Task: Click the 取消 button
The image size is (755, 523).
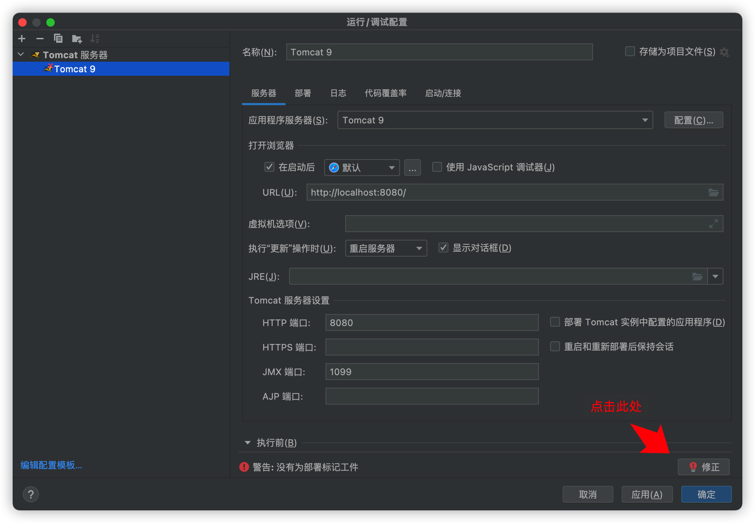Action: (588, 494)
